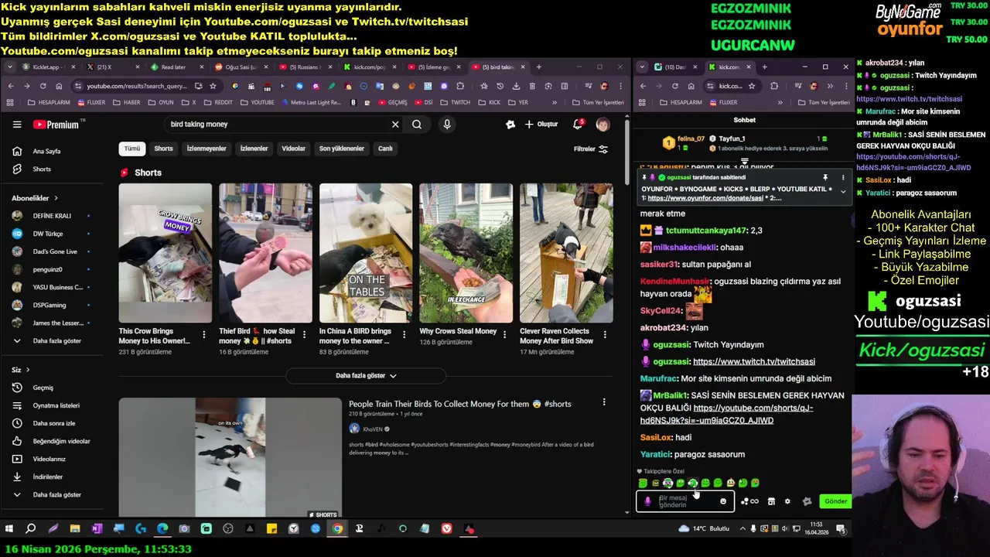
Task: Open Kick chat settings gear
Action: [787, 501]
